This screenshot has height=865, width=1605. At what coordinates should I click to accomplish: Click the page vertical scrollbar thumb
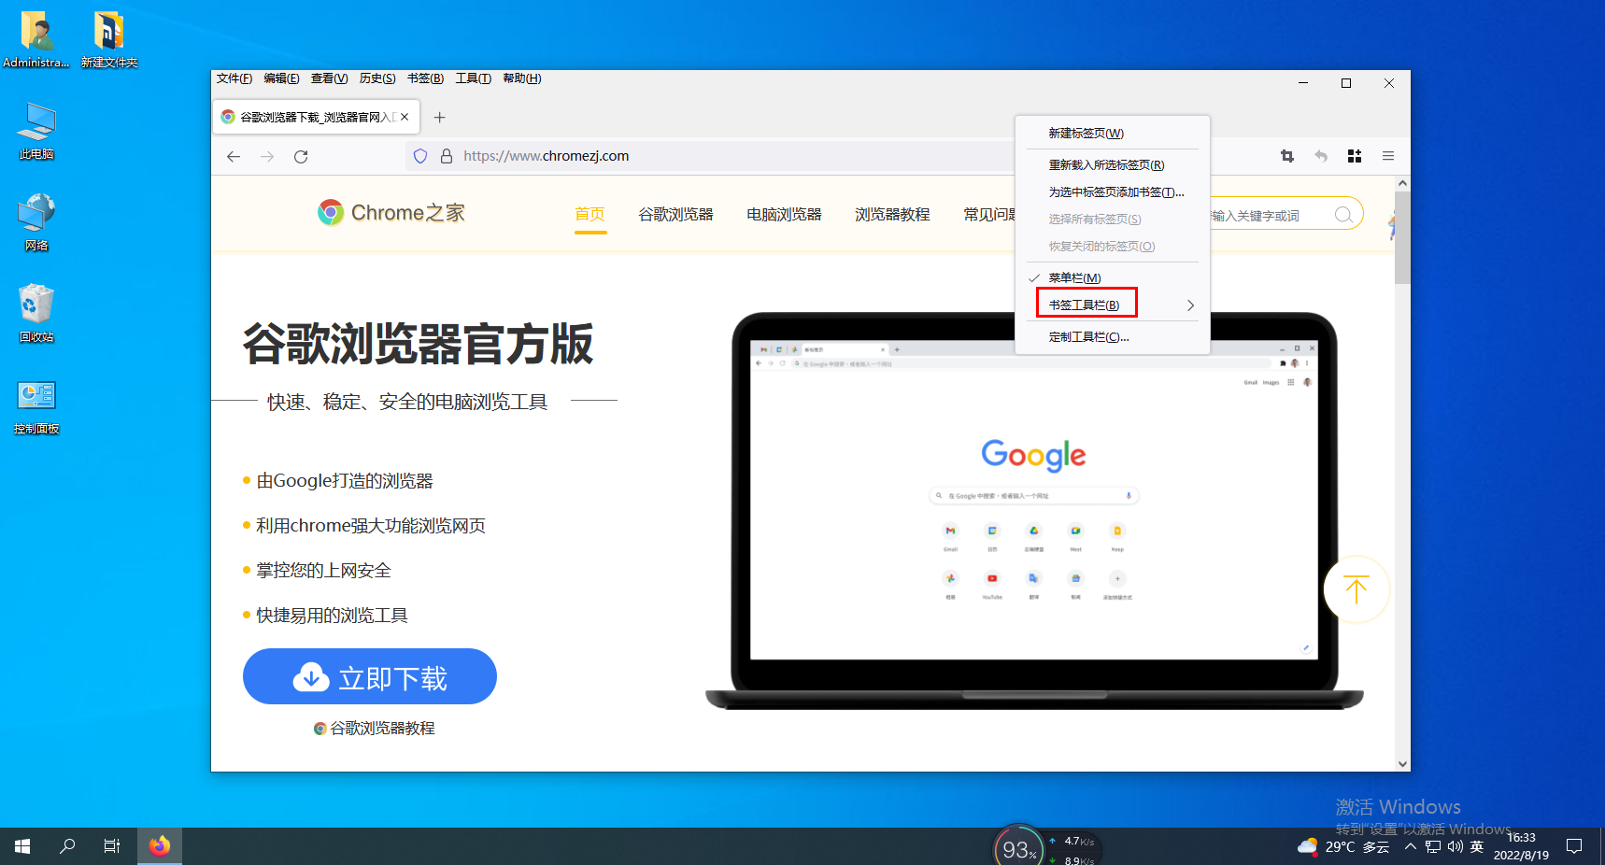[x=1402, y=237]
